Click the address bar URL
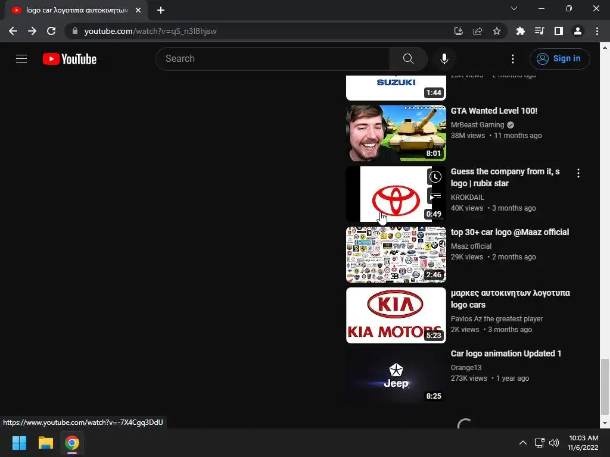Viewport: 610px width, 457px height. tap(150, 31)
